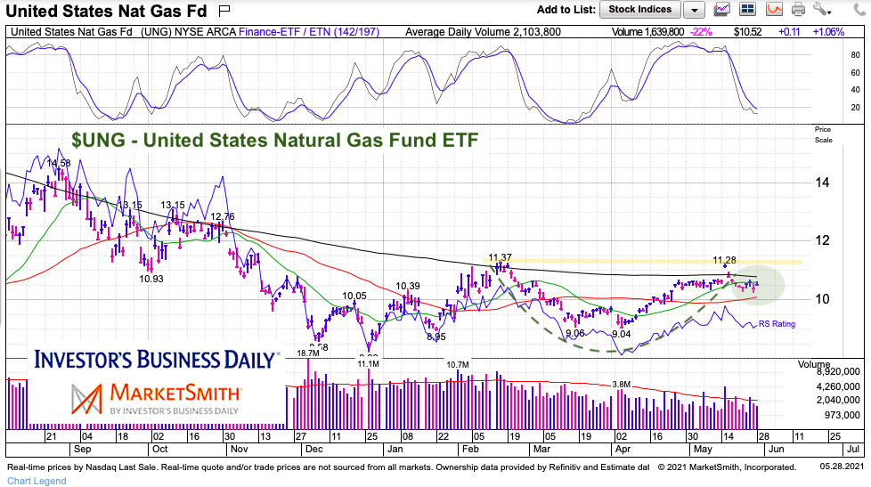The image size is (871, 487).
Task: Open the wrench settings tool menu
Action: coord(822,9)
